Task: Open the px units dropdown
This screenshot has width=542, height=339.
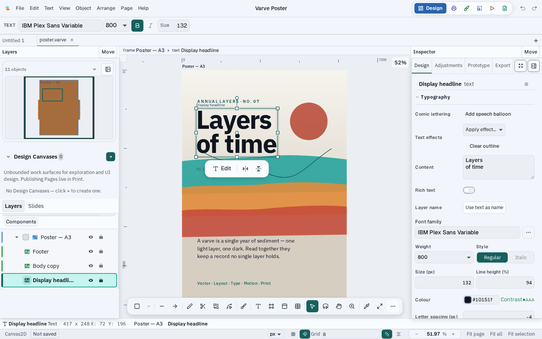Action: [x=276, y=334]
